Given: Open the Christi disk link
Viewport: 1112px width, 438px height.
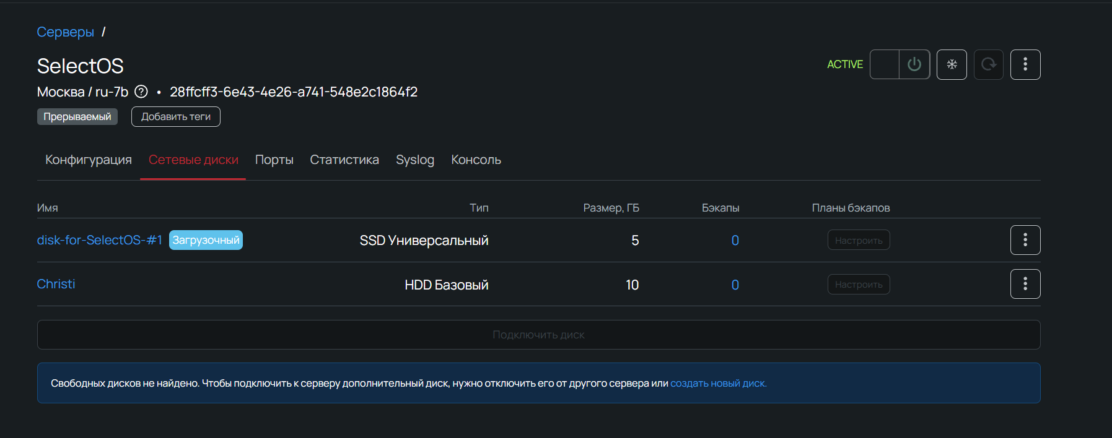Looking at the screenshot, I should (x=56, y=284).
